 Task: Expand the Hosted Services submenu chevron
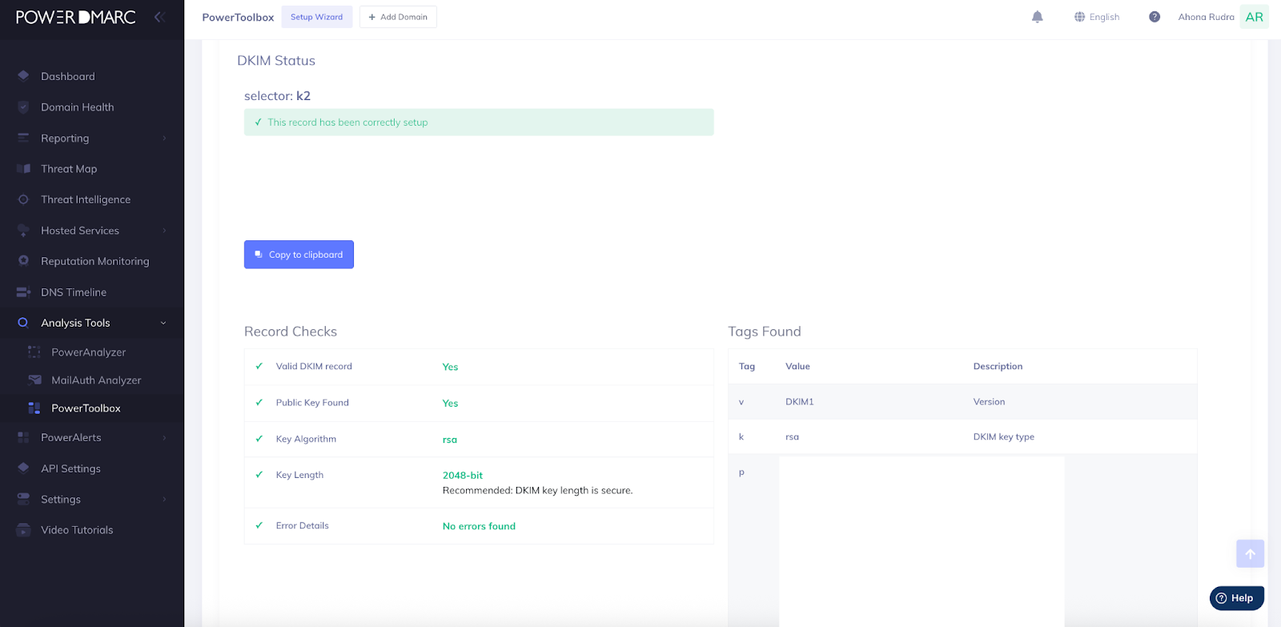pos(164,231)
